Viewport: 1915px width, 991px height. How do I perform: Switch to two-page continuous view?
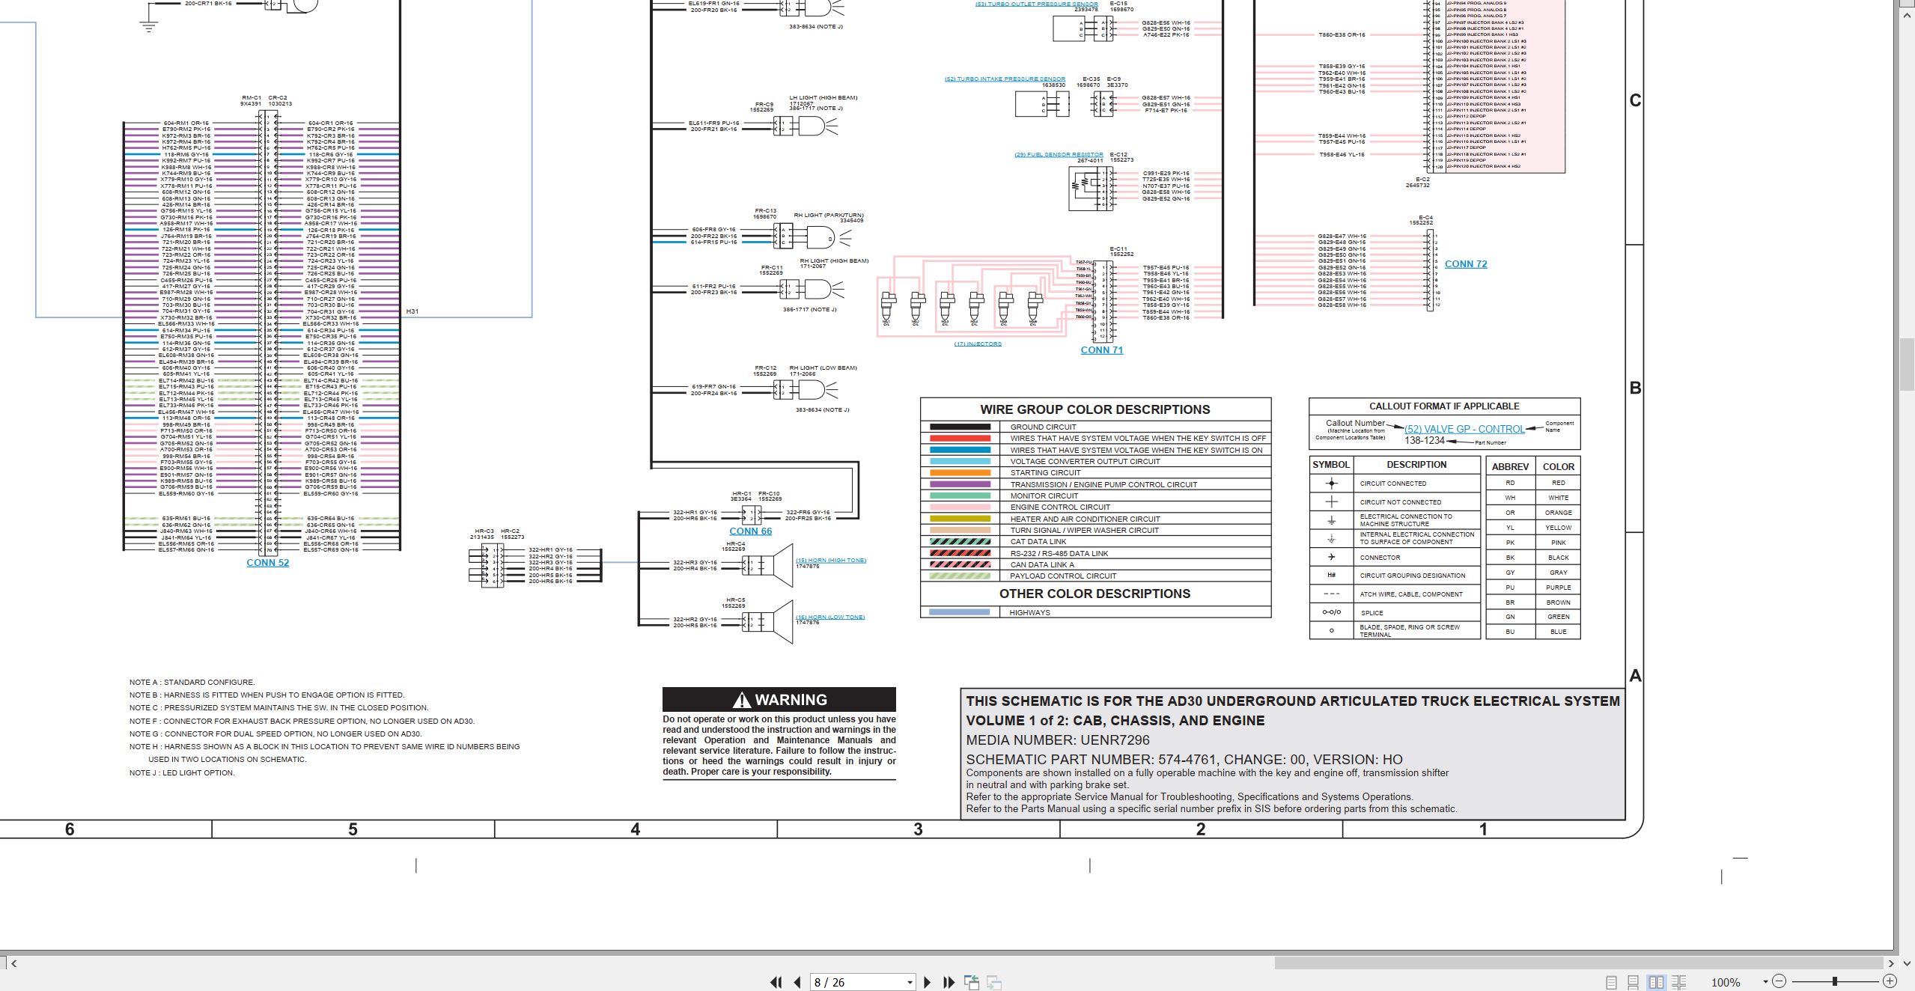tap(1679, 982)
